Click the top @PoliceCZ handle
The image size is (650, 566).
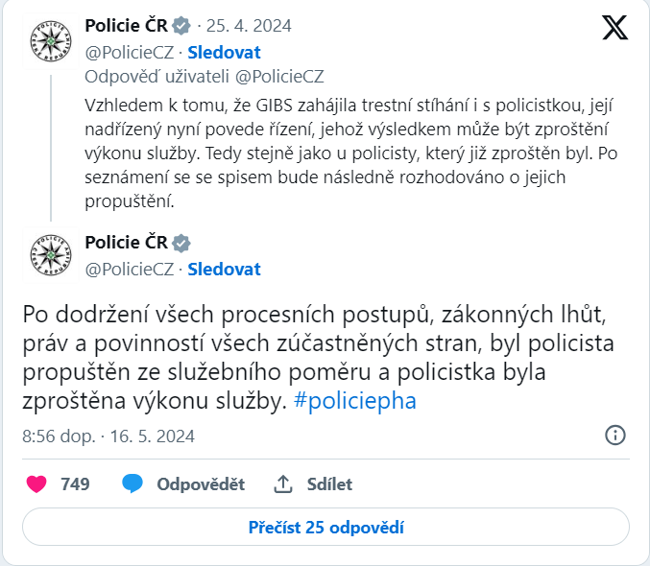point(130,52)
